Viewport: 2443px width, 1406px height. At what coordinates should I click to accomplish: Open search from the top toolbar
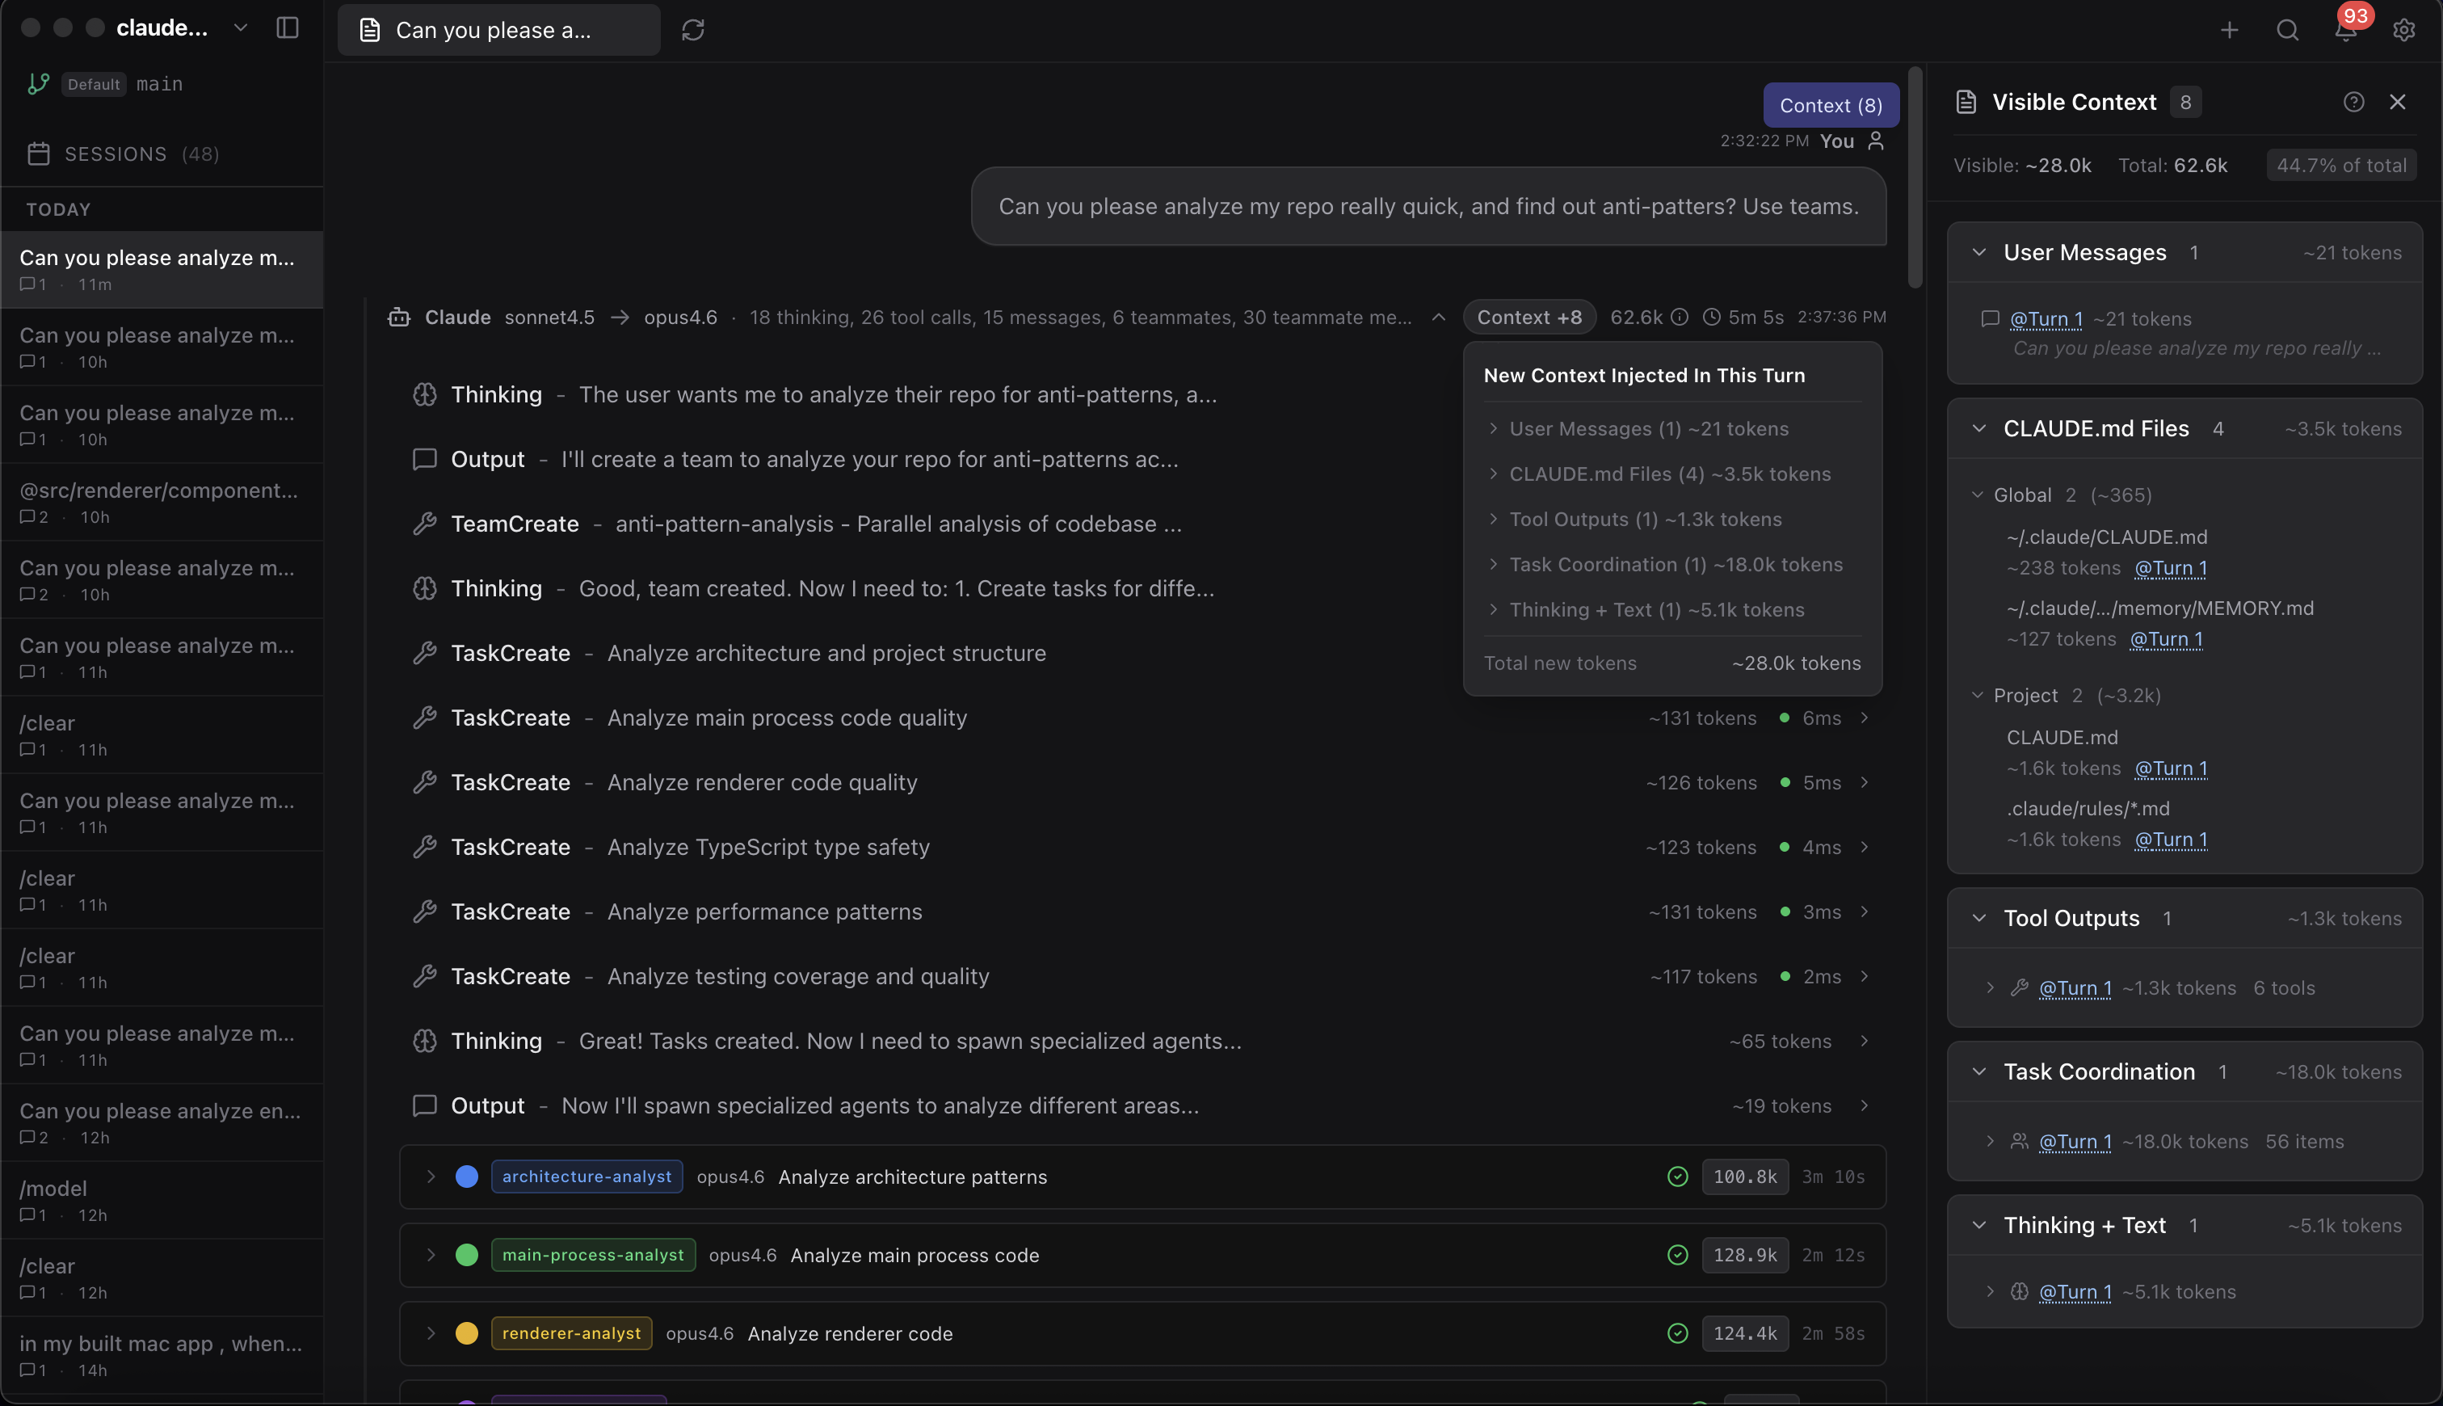point(2286,30)
